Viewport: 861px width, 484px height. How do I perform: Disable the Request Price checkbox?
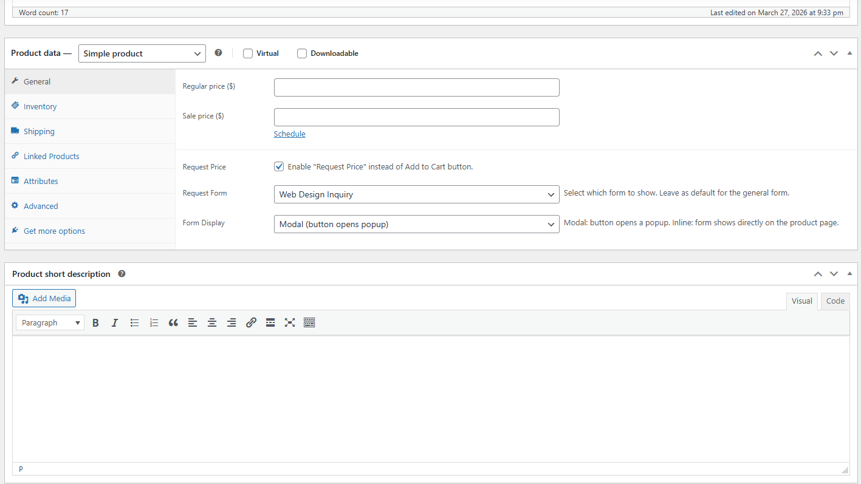click(x=279, y=166)
